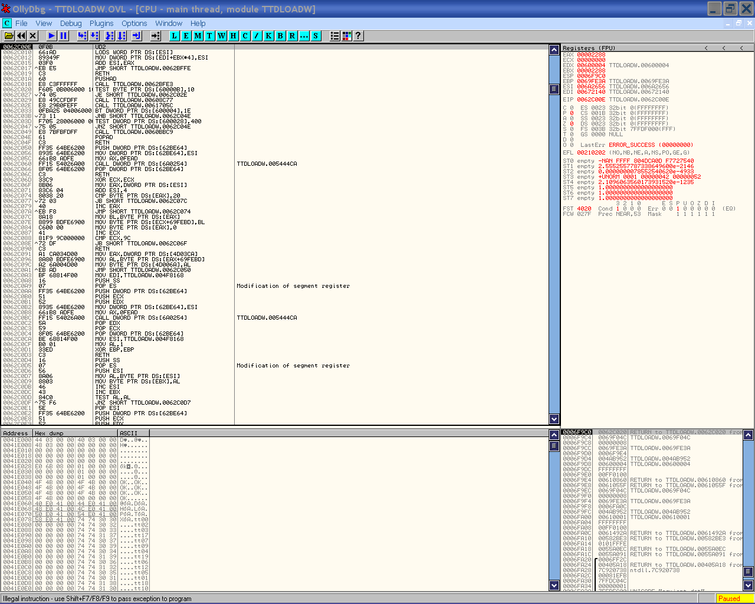Open the Options menu
Viewport: 755px width, 604px height.
pos(134,23)
